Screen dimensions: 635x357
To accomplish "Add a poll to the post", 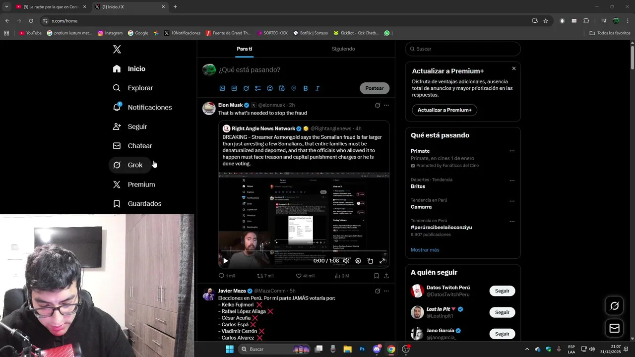I will click(x=258, y=88).
